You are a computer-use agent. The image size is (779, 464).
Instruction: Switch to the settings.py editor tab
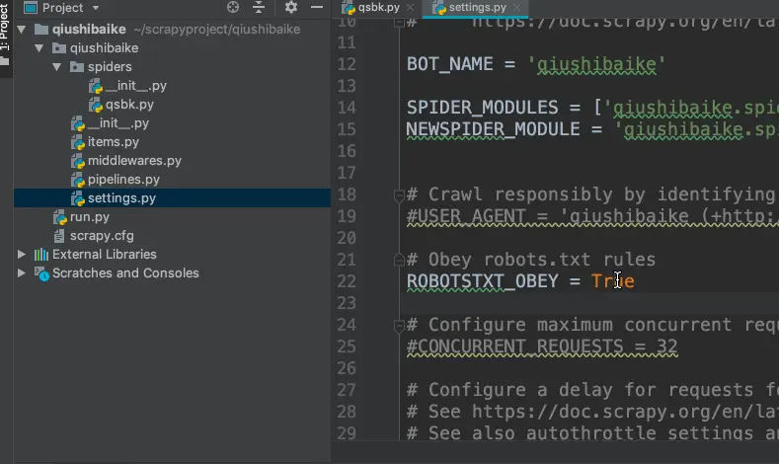(x=477, y=8)
